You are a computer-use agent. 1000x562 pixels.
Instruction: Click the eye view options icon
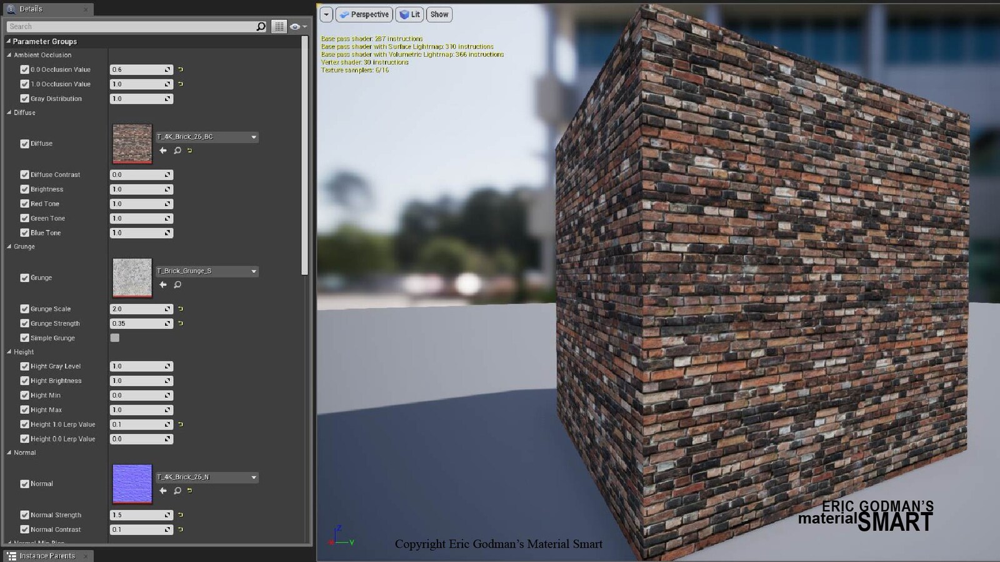point(296,26)
